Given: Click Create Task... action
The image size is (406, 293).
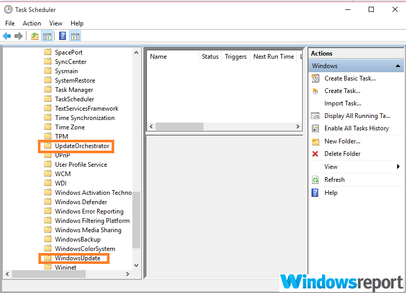Looking at the screenshot, I should 342,91.
